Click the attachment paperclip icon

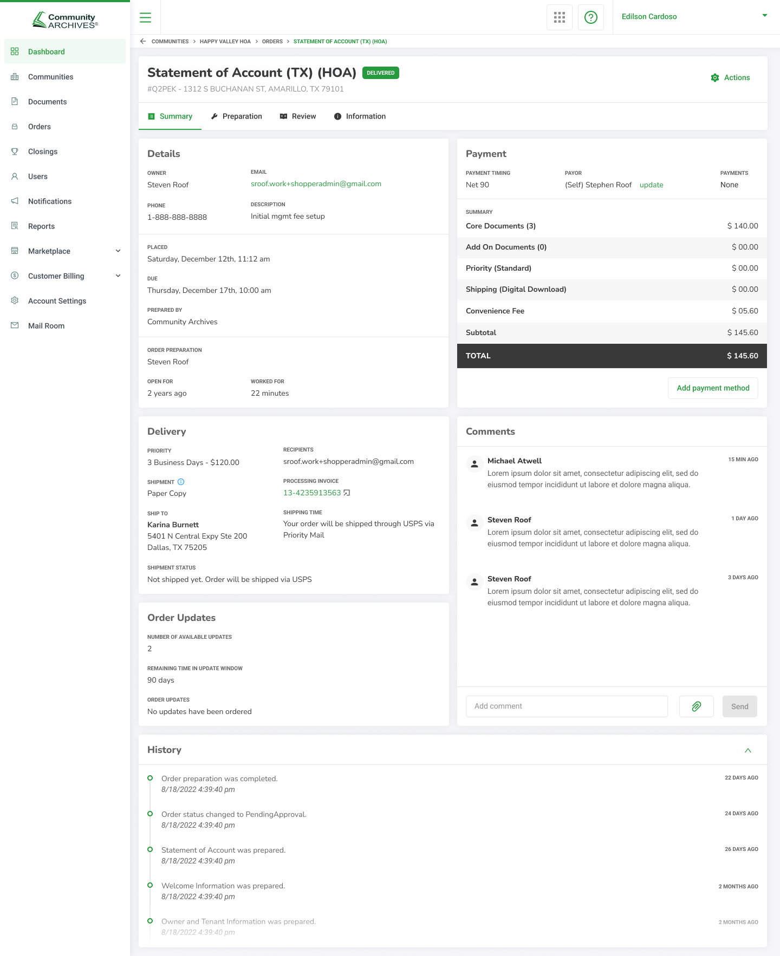[697, 706]
